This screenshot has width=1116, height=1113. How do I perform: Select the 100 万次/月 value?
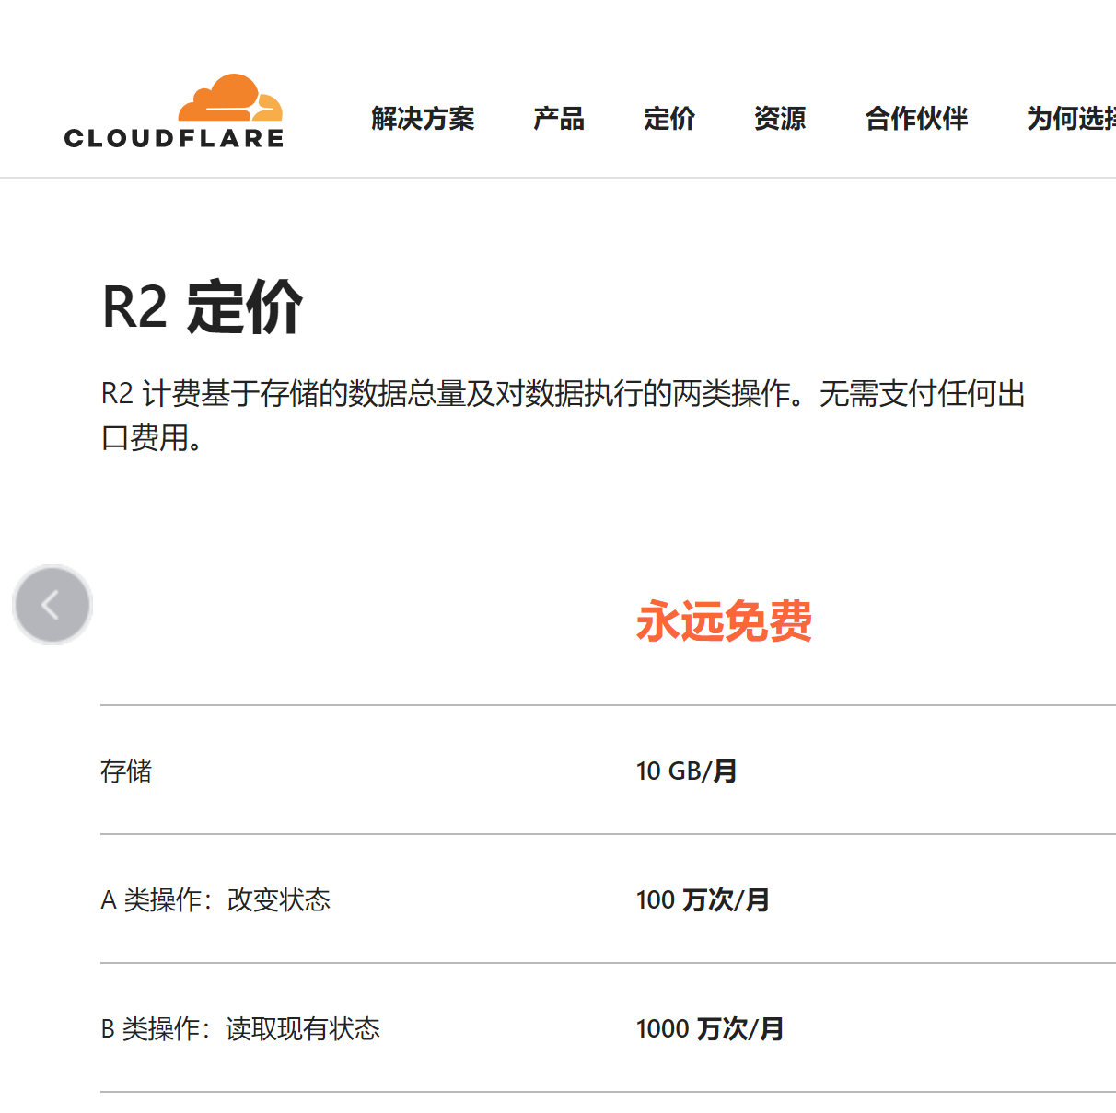click(703, 899)
